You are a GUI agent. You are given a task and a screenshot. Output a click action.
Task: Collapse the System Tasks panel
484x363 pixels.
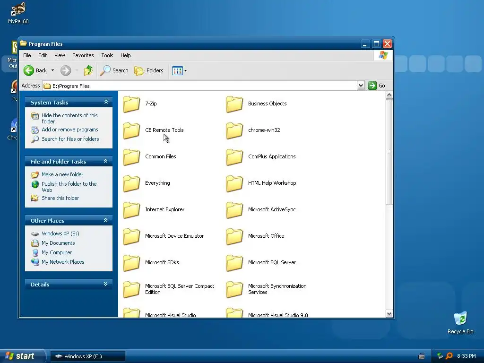coord(106,102)
